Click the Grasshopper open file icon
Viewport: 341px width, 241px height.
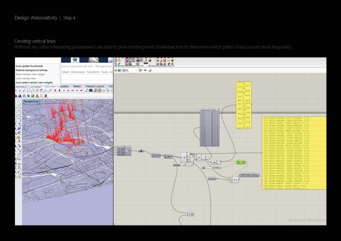point(116,70)
